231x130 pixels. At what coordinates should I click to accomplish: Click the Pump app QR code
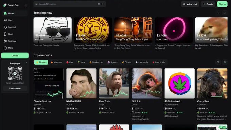(x=15, y=73)
